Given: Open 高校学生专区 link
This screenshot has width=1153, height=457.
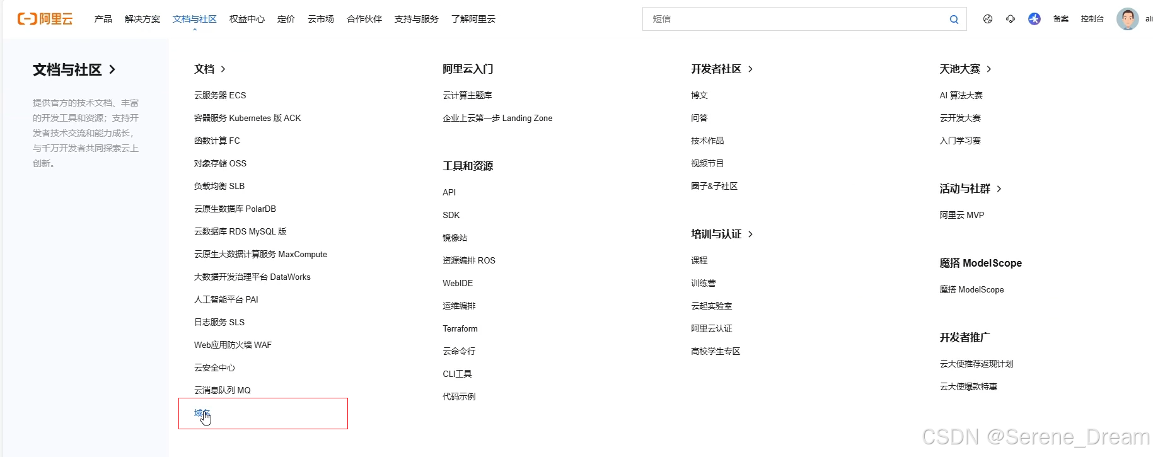Looking at the screenshot, I should pos(716,351).
